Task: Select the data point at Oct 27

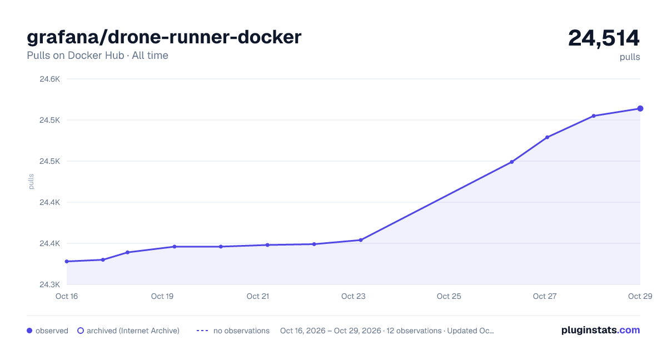Action: click(547, 137)
